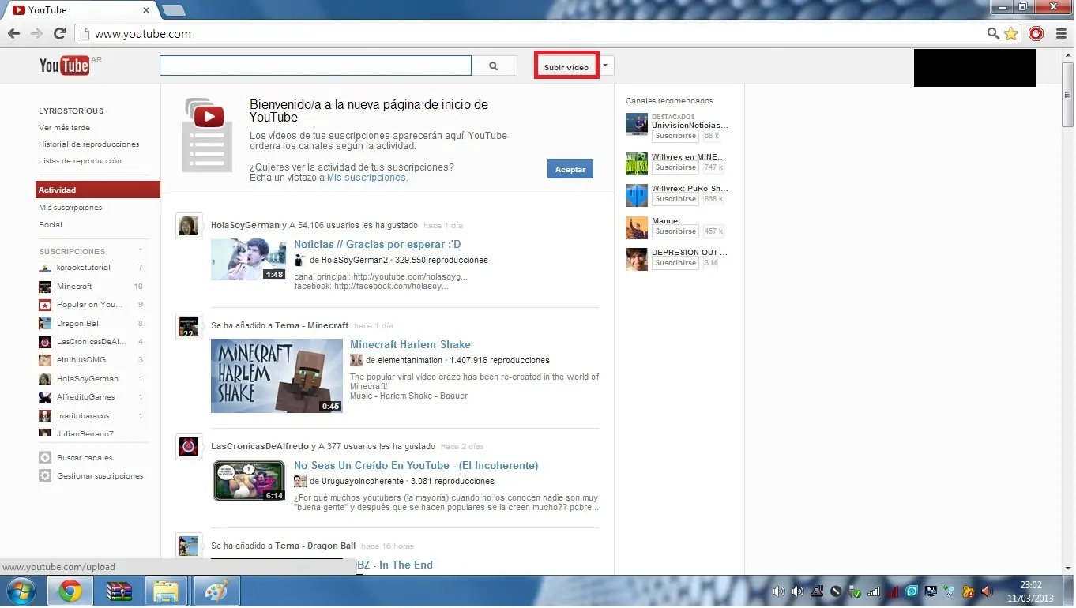Click the Safely Remove Hardware tray icon
Image resolution: width=1076 pixels, height=608 pixels.
(855, 591)
